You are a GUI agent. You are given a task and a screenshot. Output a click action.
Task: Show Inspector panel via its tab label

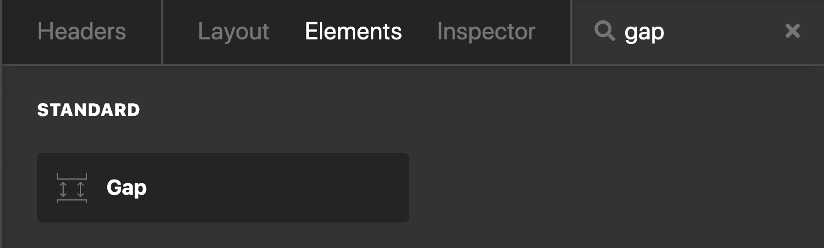coord(486,32)
